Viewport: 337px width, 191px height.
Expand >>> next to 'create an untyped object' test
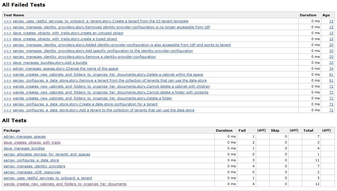7,33
